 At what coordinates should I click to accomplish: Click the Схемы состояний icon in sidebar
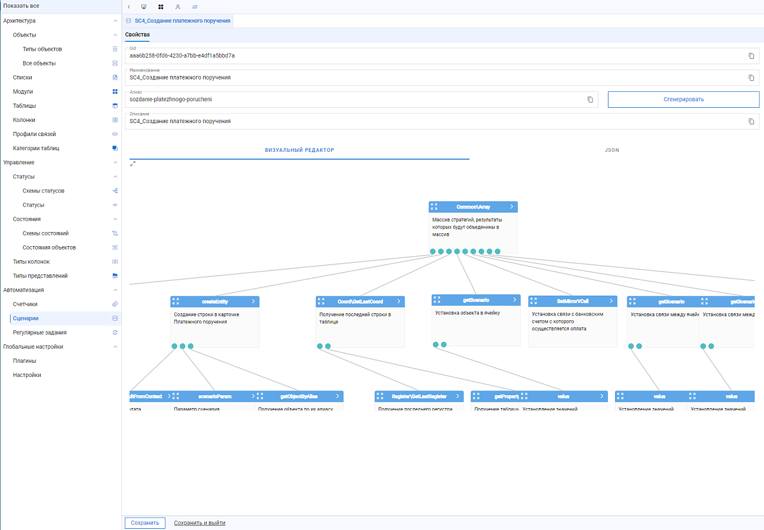(x=115, y=233)
